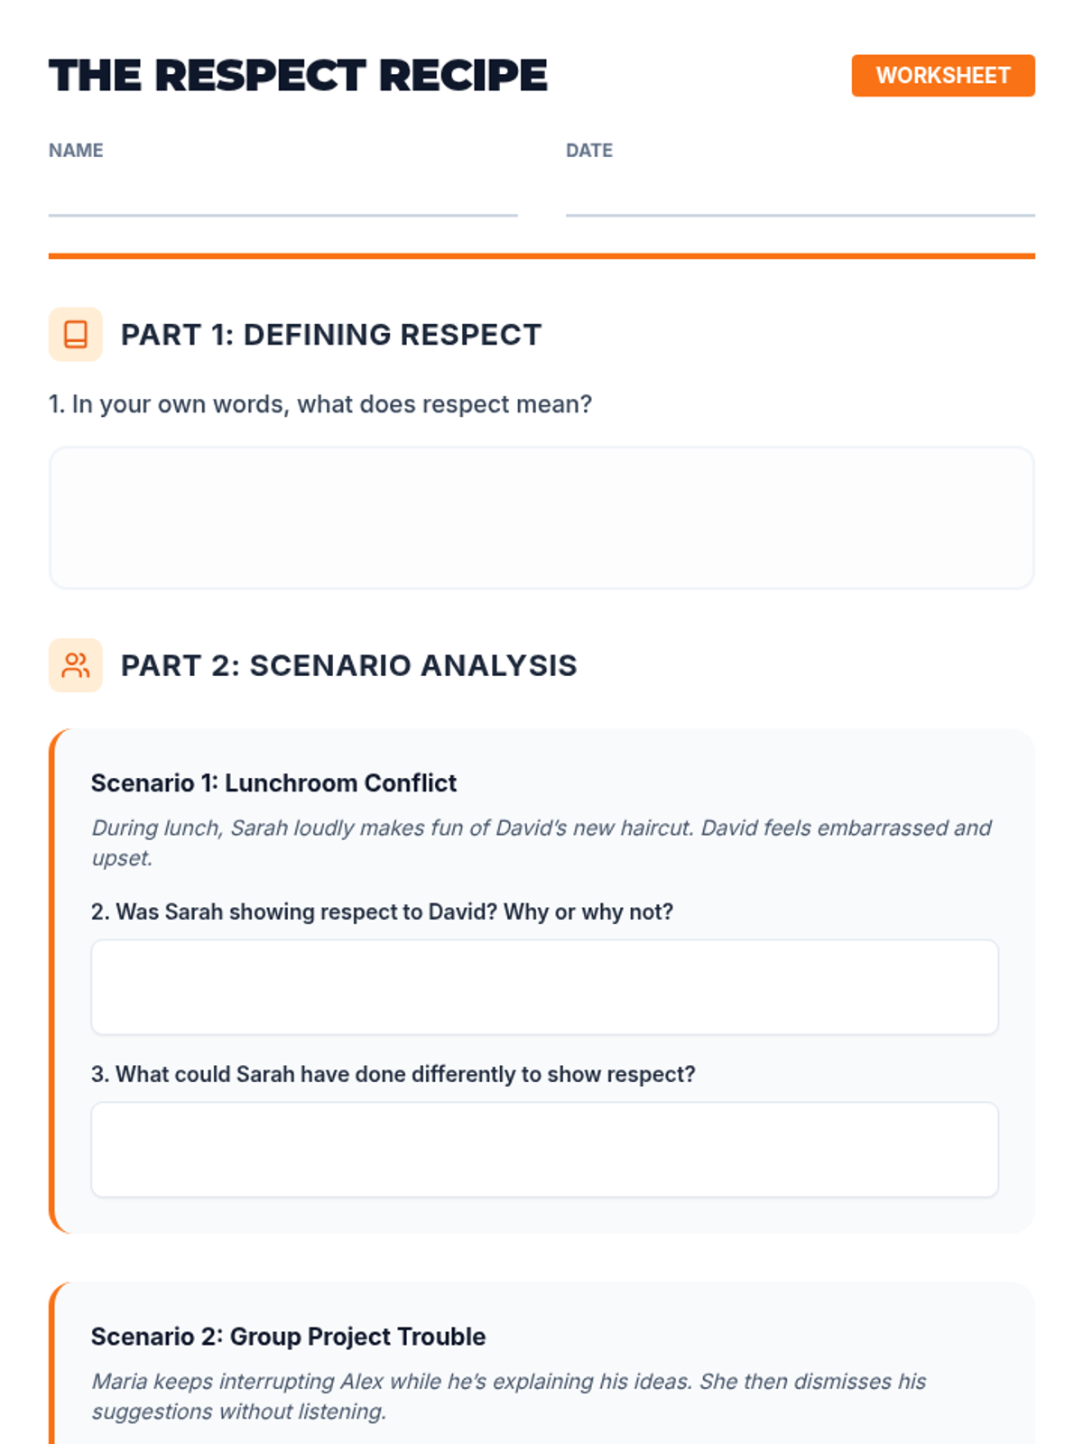Click the 'Scenario 1: Lunchroom Conflict' title
Viewport: 1083px width, 1444px height.
[273, 782]
